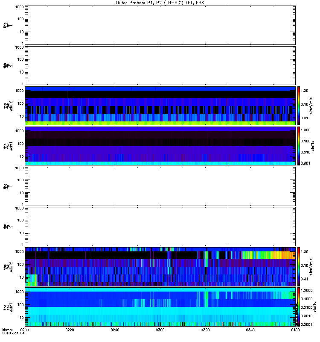Click the 0320 time axis label
This screenshot has width=320, height=342.
[205, 330]
